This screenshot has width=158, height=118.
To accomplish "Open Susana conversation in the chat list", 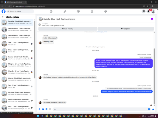I will coord(17,58).
